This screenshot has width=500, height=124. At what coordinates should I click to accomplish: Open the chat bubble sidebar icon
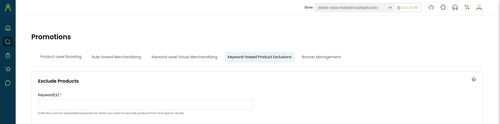tap(8, 83)
